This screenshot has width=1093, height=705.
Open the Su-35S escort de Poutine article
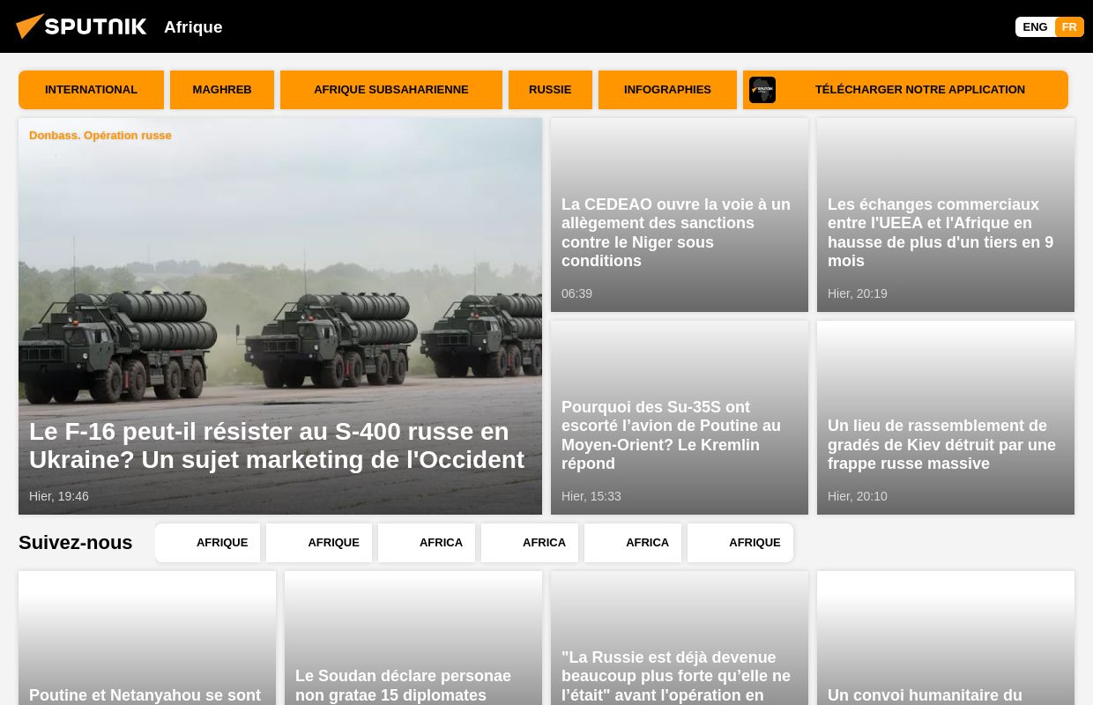coord(671,435)
